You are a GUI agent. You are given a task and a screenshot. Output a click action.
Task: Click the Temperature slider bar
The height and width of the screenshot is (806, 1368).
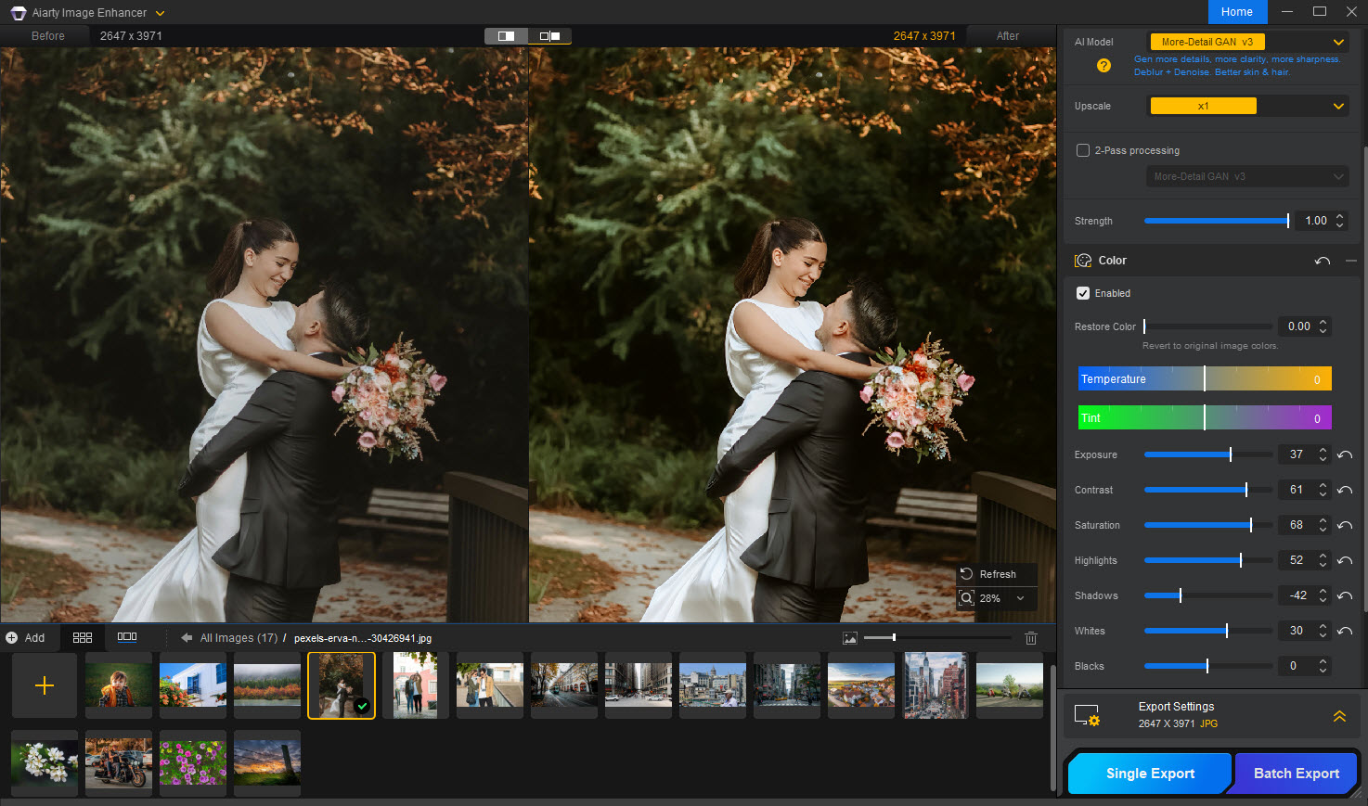(1205, 379)
